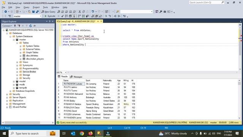Image resolution: width=243 pixels, height=137 pixels.
Task: Click the New Project toolbar icon
Action: 17,12
